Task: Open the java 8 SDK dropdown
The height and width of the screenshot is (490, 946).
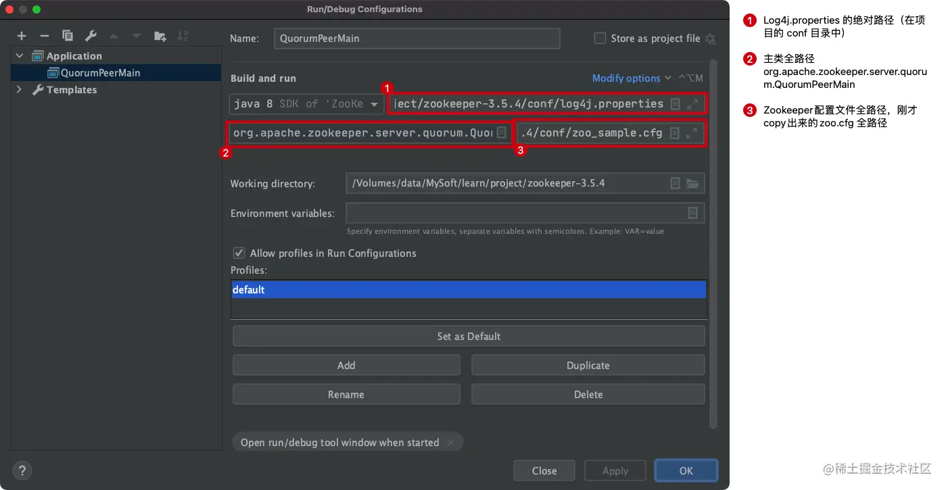Action: 307,104
